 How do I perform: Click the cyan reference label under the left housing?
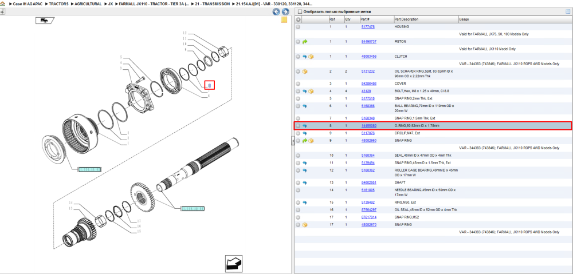[x=89, y=170]
